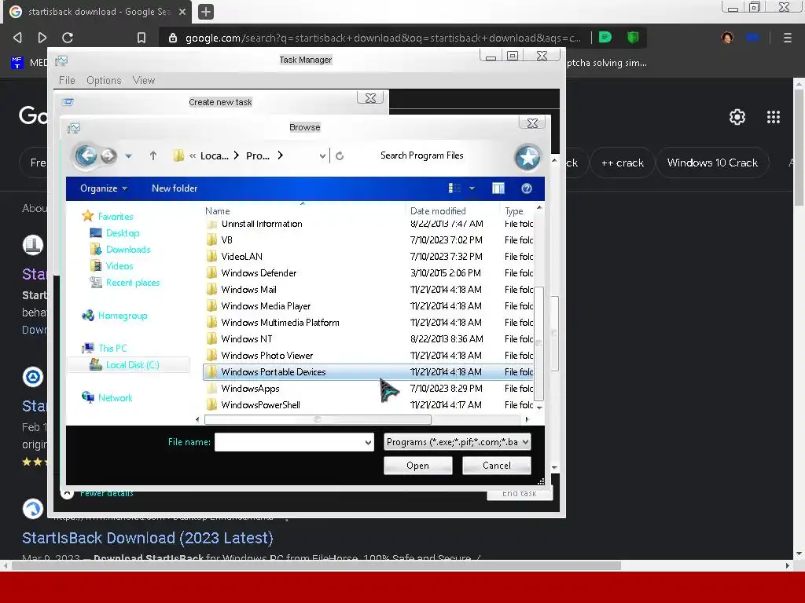Open the Programs file type filter dropdown
Viewport: 805px width, 603px height.
point(457,442)
